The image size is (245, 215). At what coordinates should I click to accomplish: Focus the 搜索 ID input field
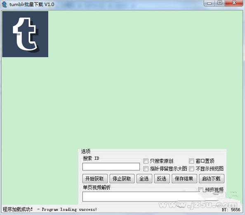(x=111, y=167)
